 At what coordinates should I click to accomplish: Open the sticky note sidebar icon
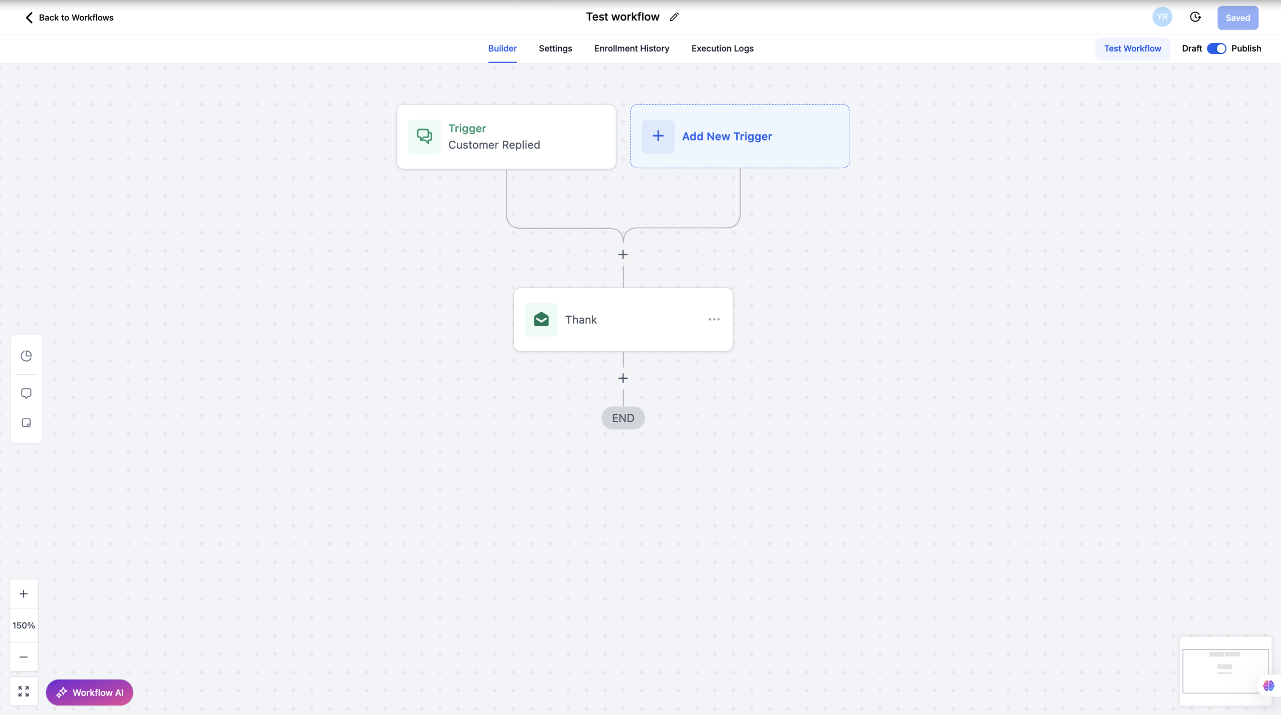[x=27, y=423]
